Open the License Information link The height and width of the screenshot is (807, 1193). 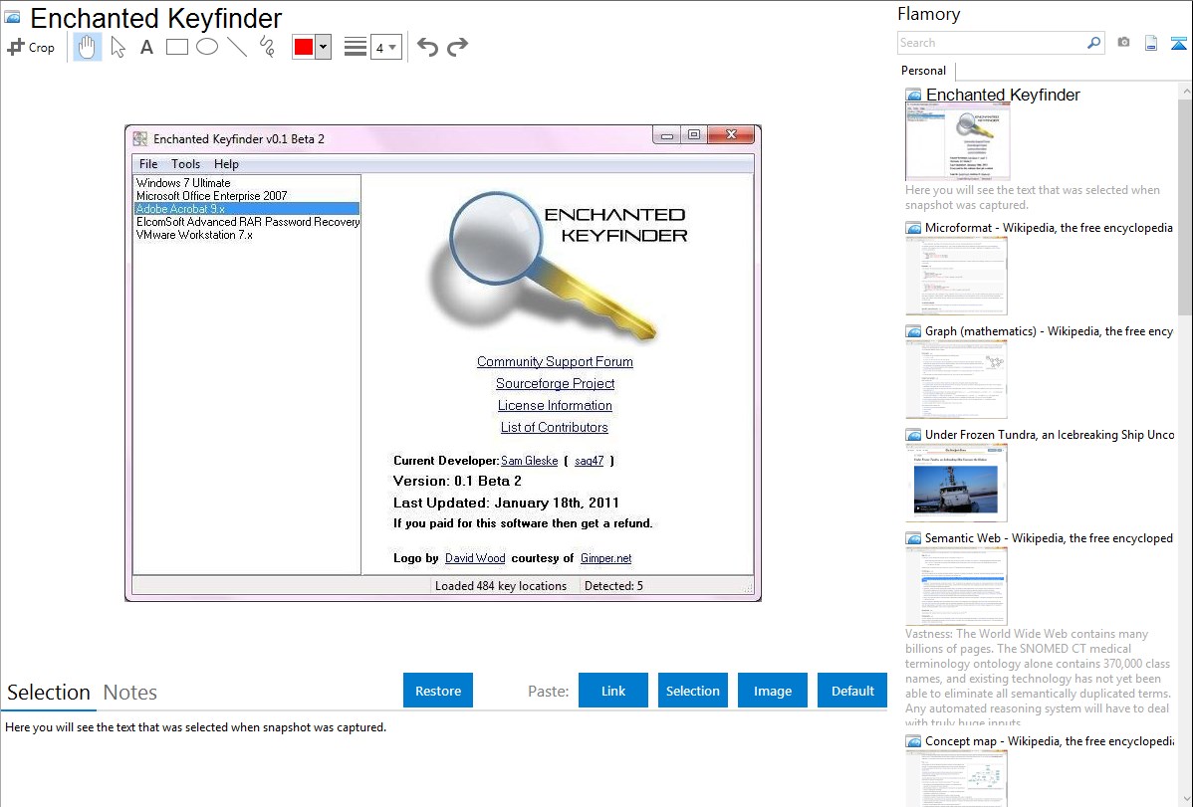[x=555, y=405]
